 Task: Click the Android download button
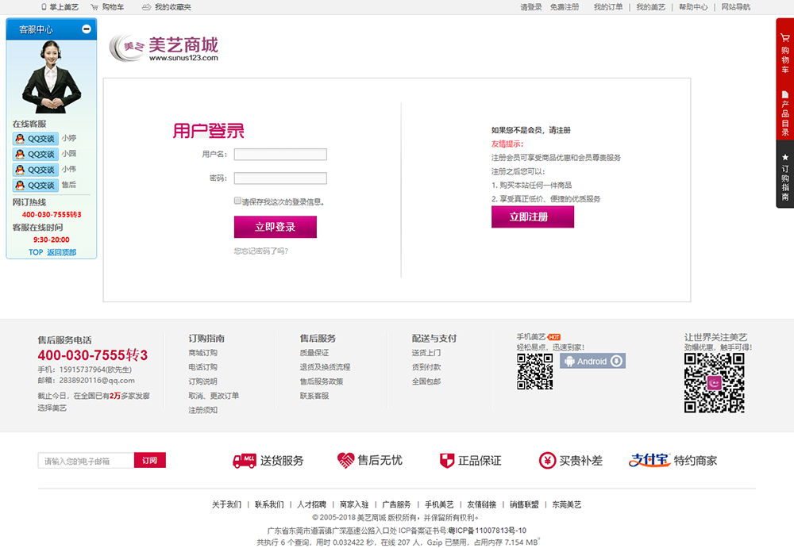[x=592, y=361]
